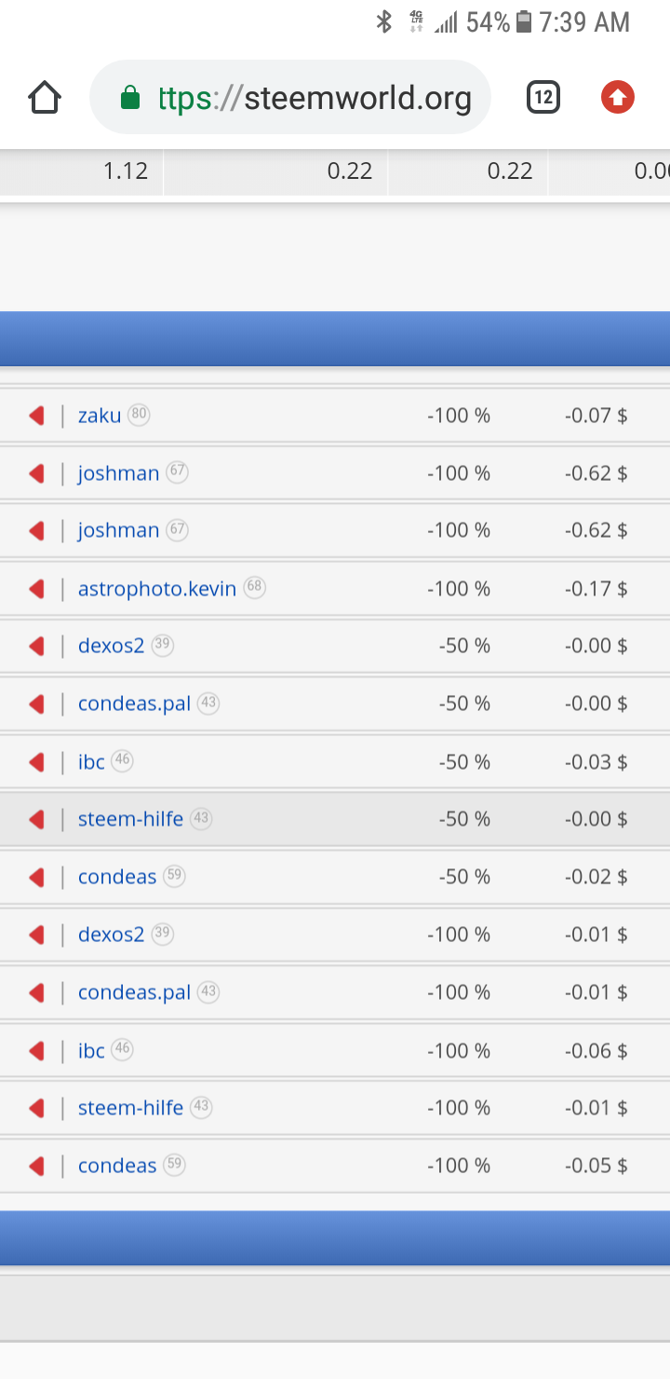This screenshot has height=1379, width=670.
Task: Tap the browser Home icon
Action: pos(45,98)
